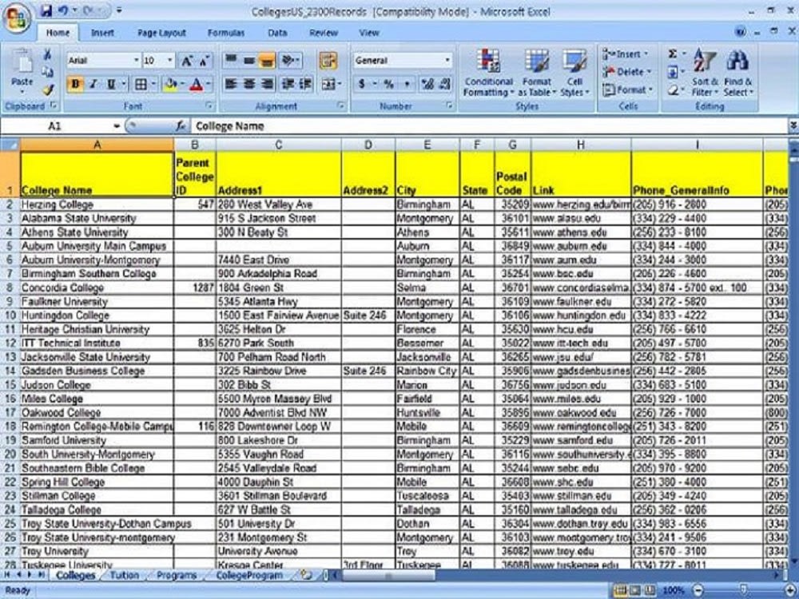799x599 pixels.
Task: Open the General number format dropdown
Action: 447,61
